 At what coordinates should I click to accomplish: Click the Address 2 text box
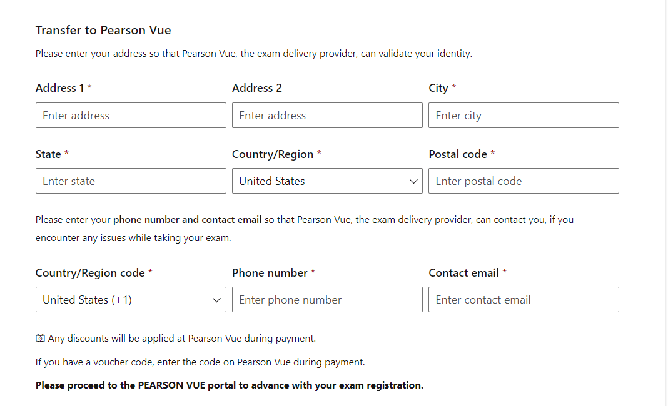(x=327, y=116)
